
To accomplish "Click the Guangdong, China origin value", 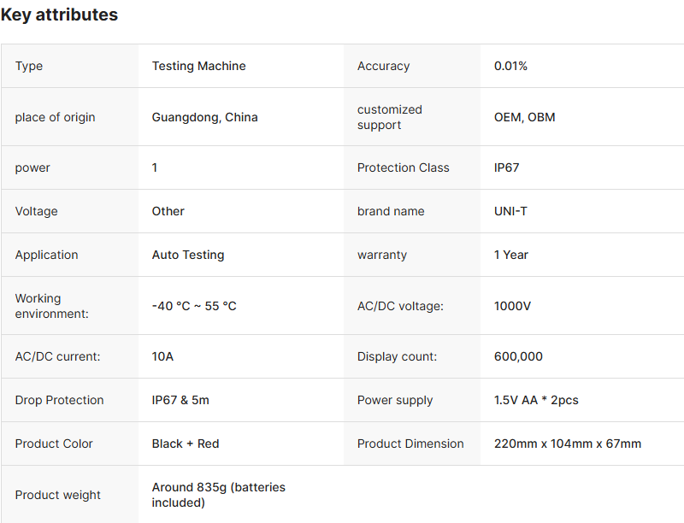I will point(204,117).
